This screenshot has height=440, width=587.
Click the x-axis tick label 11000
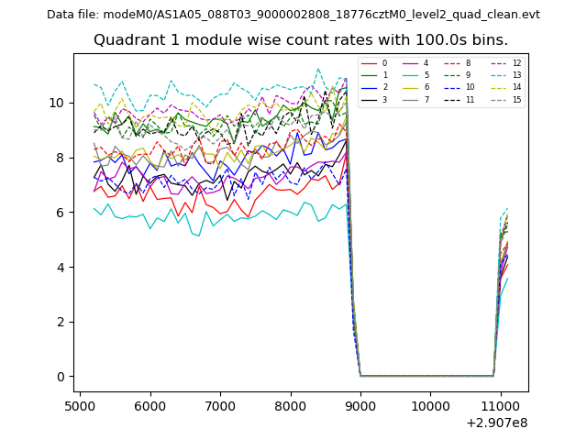click(x=500, y=406)
